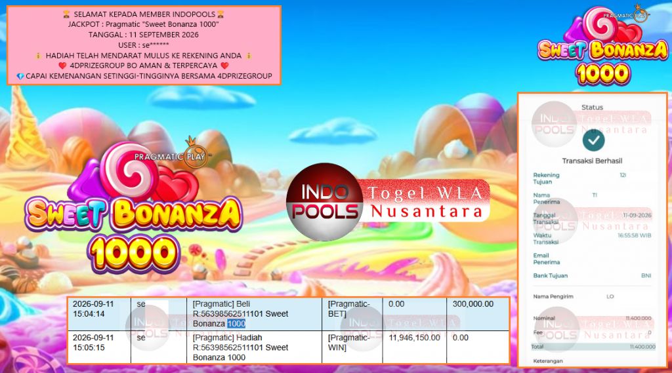Click the HADIAH TELAH MENDARAT MULUS text
This screenshot has height=373, width=672.
pyautogui.click(x=144, y=56)
